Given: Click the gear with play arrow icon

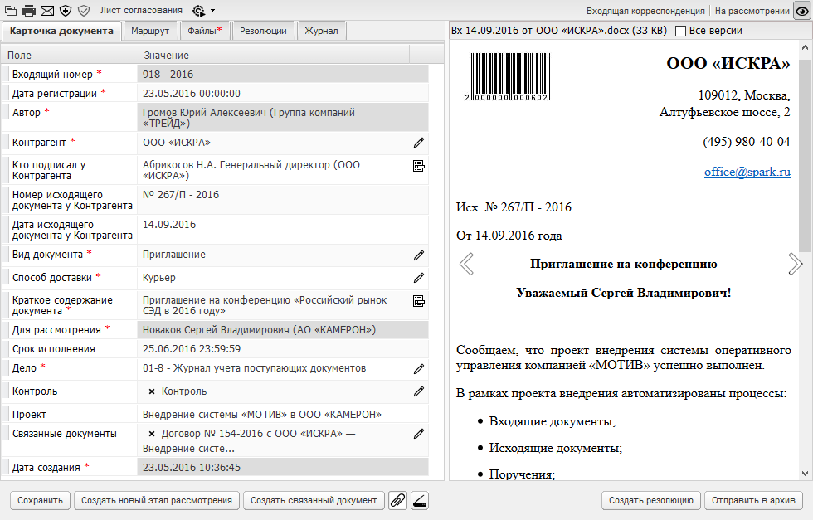Looking at the screenshot, I should (198, 11).
